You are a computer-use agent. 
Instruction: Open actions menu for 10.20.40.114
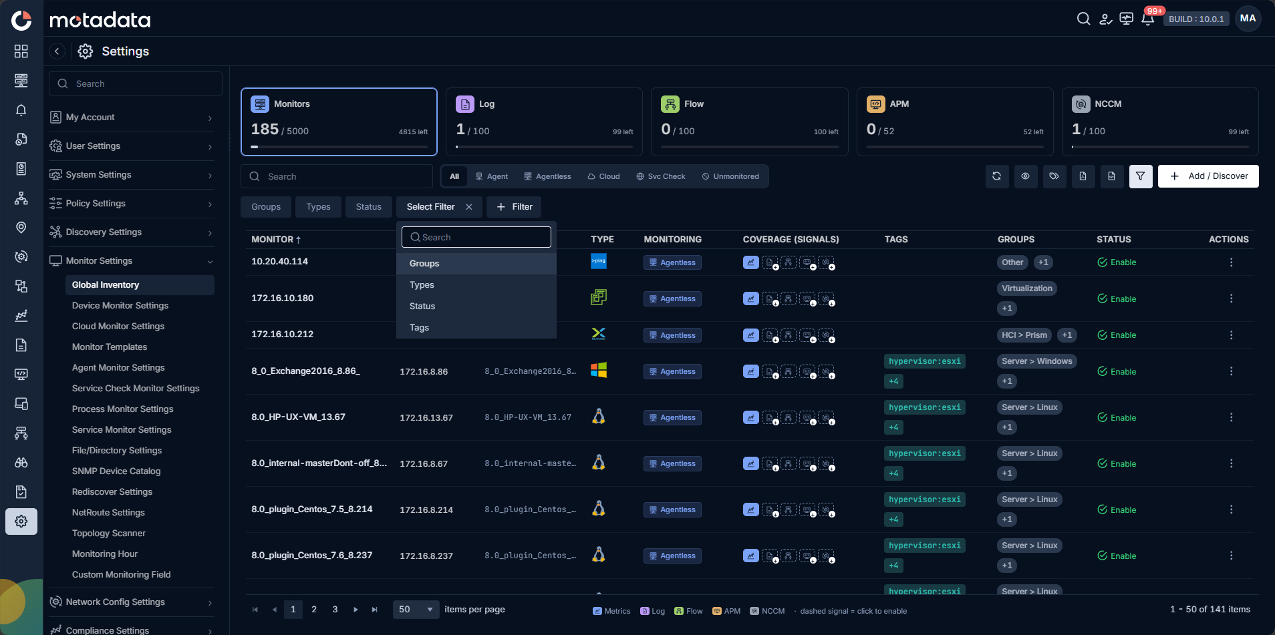pyautogui.click(x=1231, y=262)
